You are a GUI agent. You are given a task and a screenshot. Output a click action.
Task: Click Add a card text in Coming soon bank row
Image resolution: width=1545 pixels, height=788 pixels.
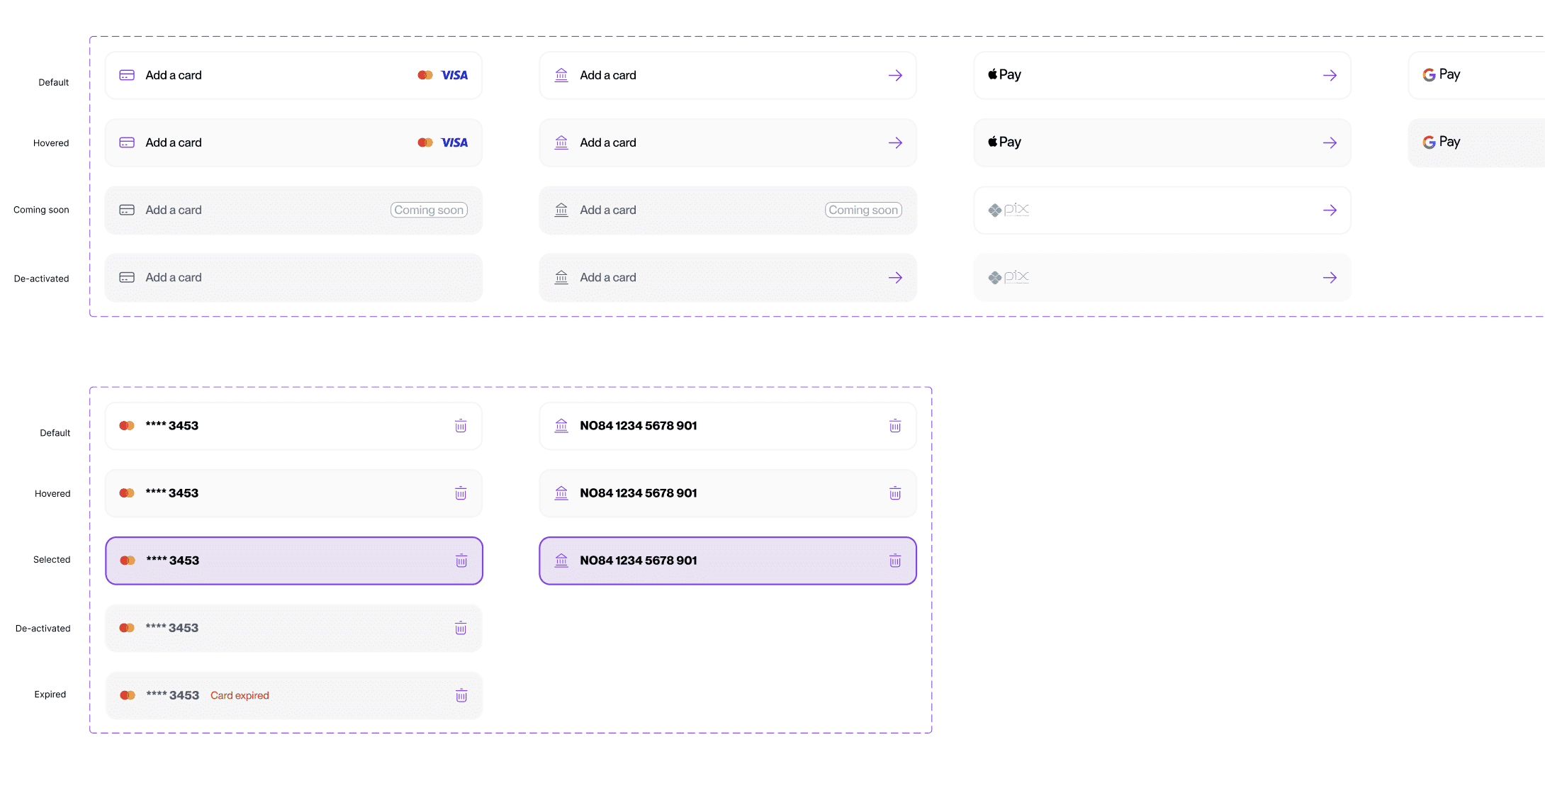click(x=608, y=210)
